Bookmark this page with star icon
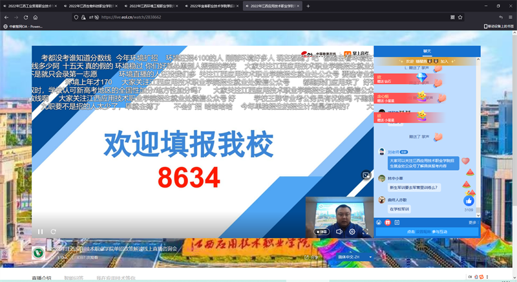The width and height of the screenshot is (517, 282). coord(460,17)
